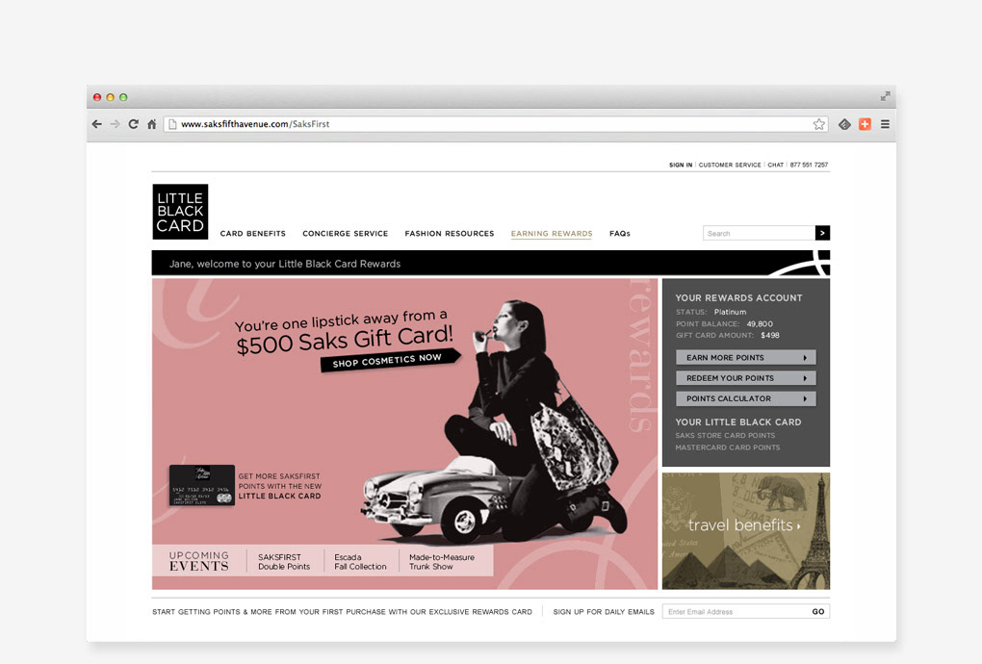This screenshot has height=664, width=982.
Task: Click the orange plus extension icon
Action: (x=865, y=124)
